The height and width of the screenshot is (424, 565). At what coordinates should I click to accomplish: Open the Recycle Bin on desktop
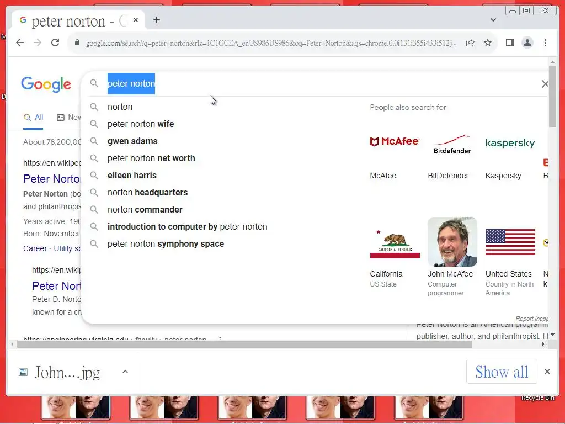coord(537,397)
